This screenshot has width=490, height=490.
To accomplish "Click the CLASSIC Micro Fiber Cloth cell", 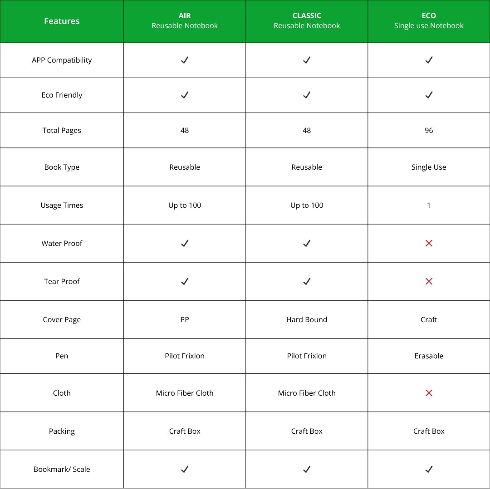I will (x=307, y=393).
